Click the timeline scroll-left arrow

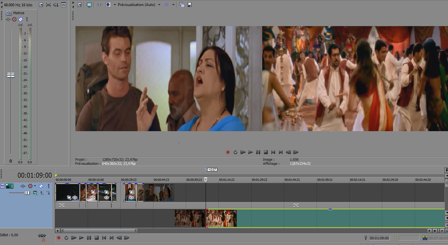(58, 231)
